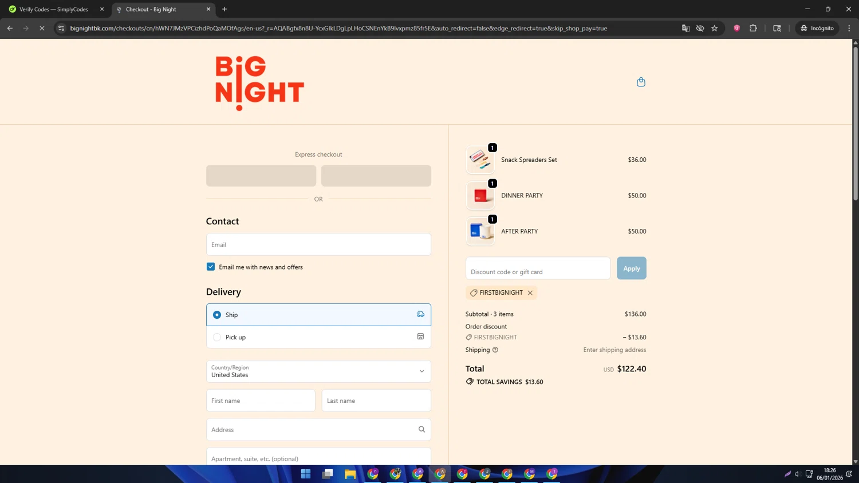Expand the Country/Region dropdown
This screenshot has height=483, width=859.
(x=318, y=371)
